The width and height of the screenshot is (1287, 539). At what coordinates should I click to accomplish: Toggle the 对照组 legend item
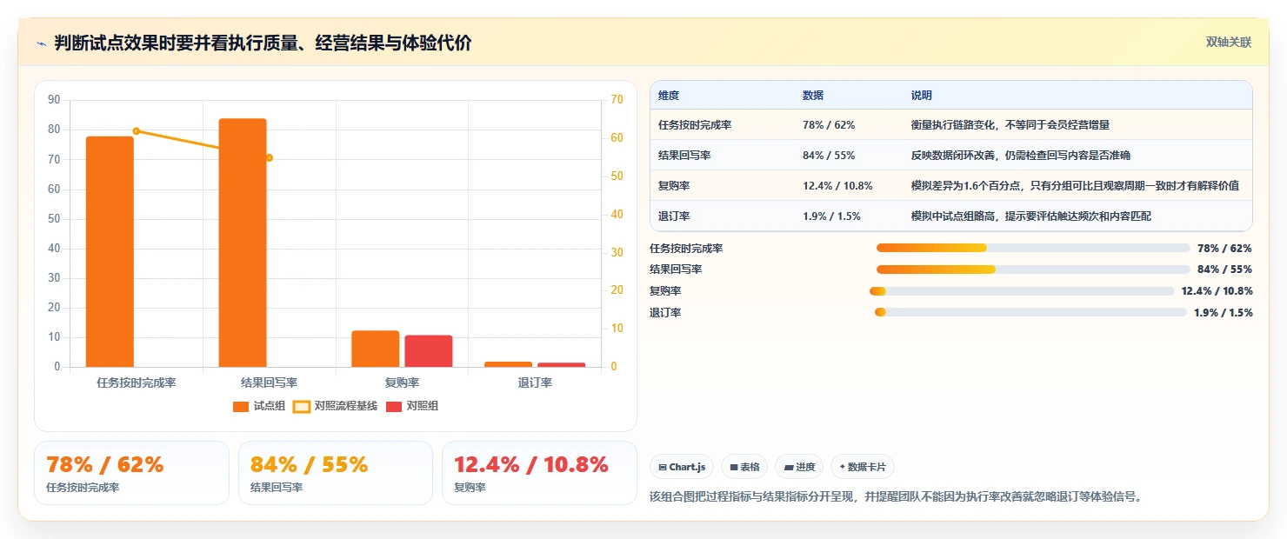pyautogui.click(x=412, y=406)
